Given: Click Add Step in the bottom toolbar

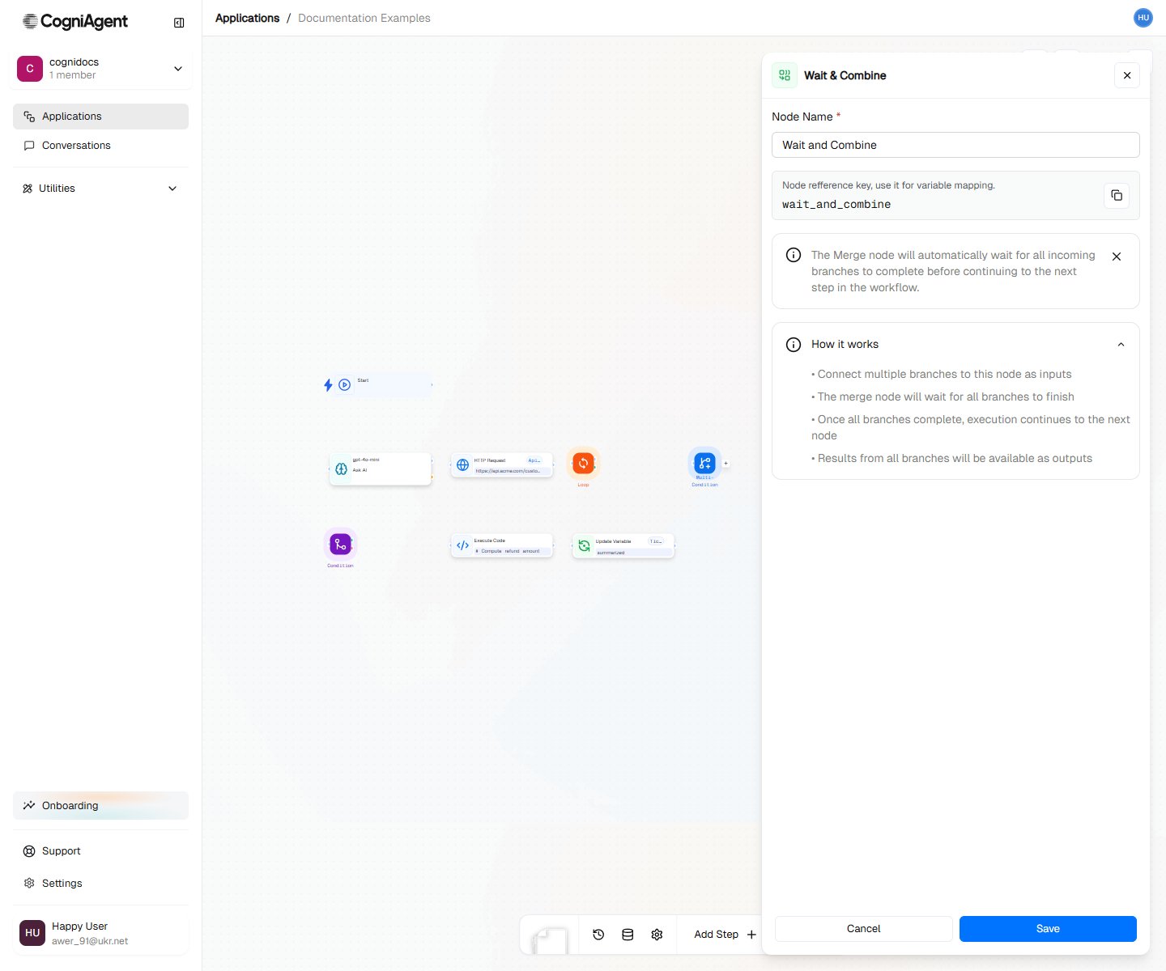Looking at the screenshot, I should (x=725, y=935).
